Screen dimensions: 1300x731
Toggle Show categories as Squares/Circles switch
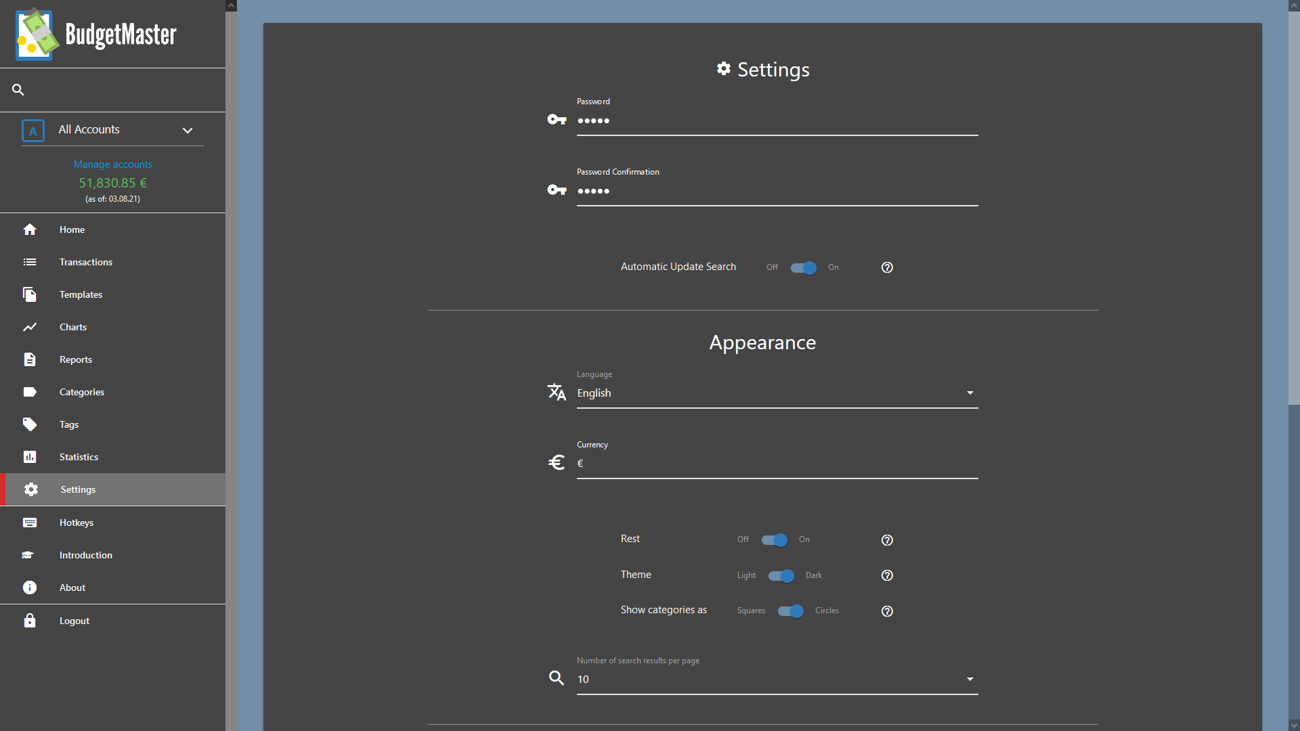click(x=791, y=611)
